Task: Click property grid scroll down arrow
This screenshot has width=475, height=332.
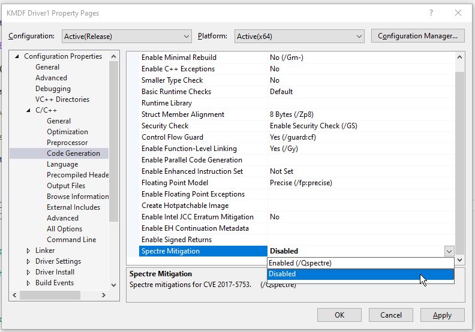Action: 459,260
